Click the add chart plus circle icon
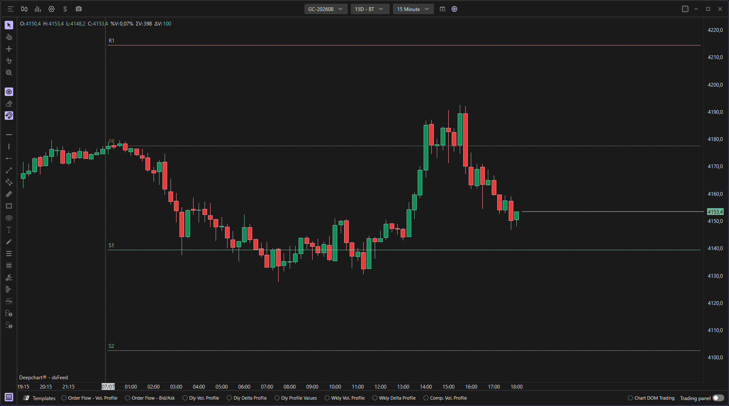The width and height of the screenshot is (729, 406). coord(454,9)
